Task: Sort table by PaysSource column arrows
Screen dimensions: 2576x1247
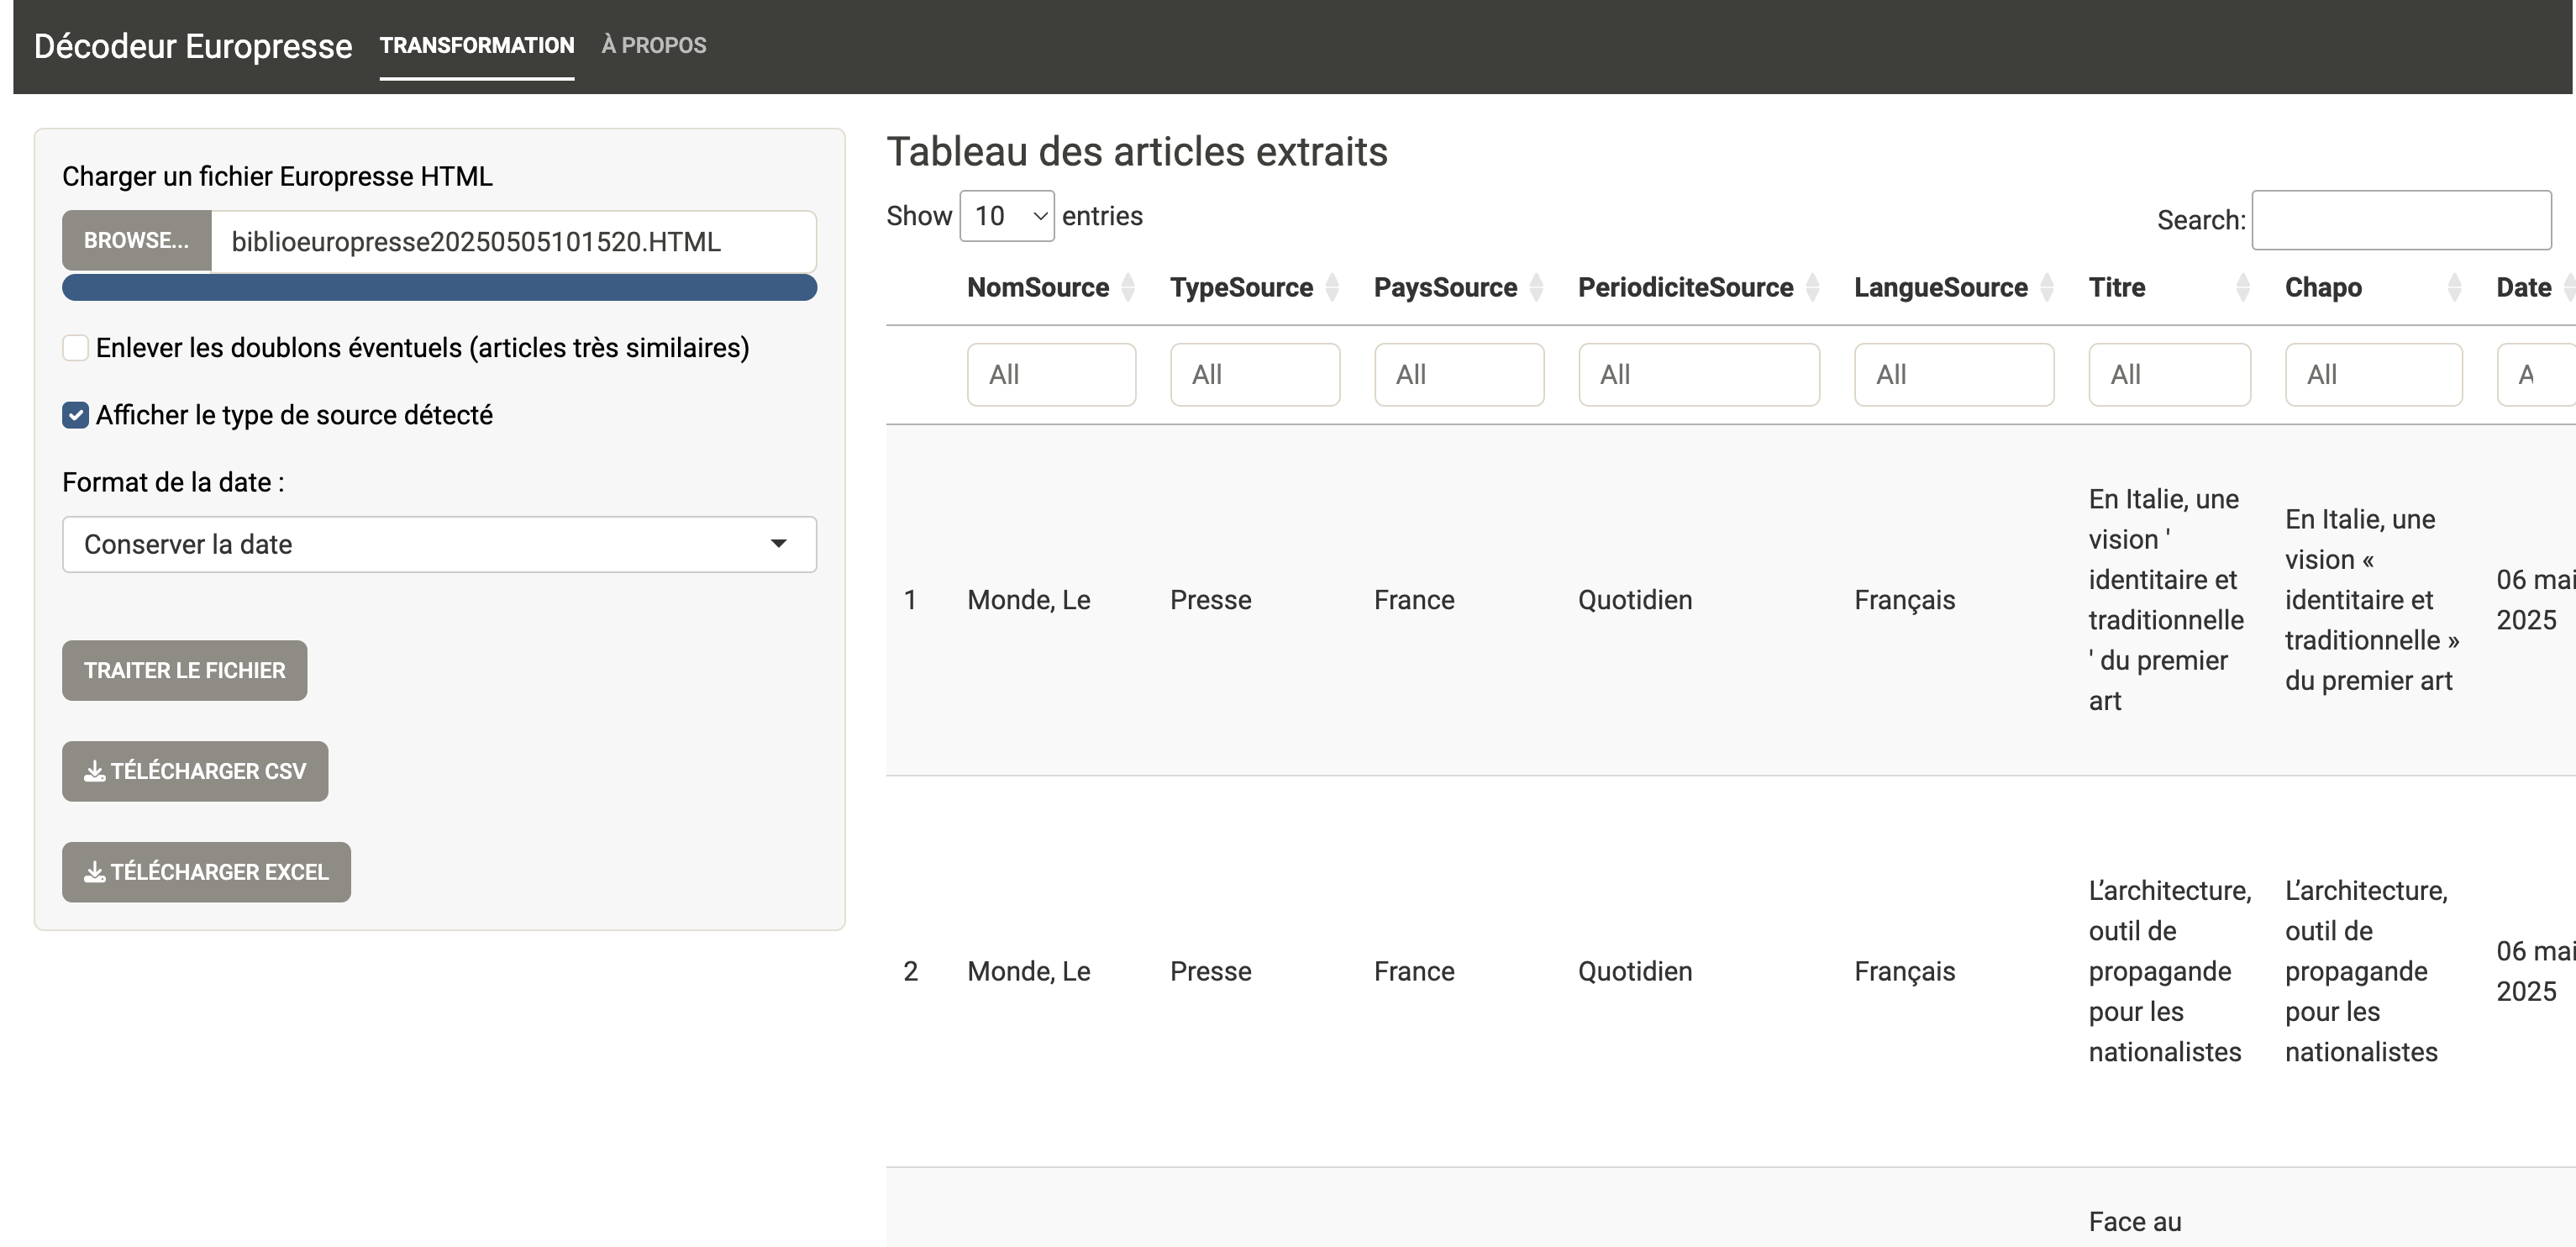Action: point(1536,288)
